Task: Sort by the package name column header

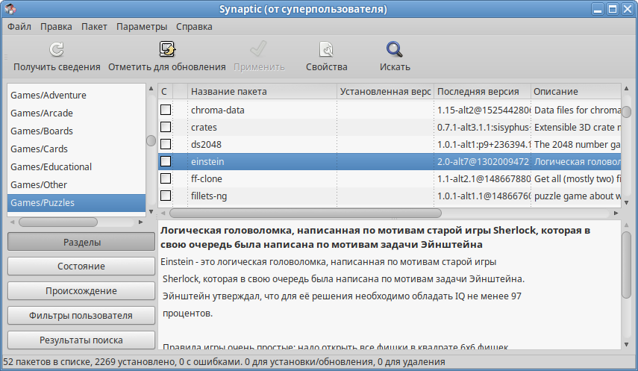Action: (x=261, y=92)
